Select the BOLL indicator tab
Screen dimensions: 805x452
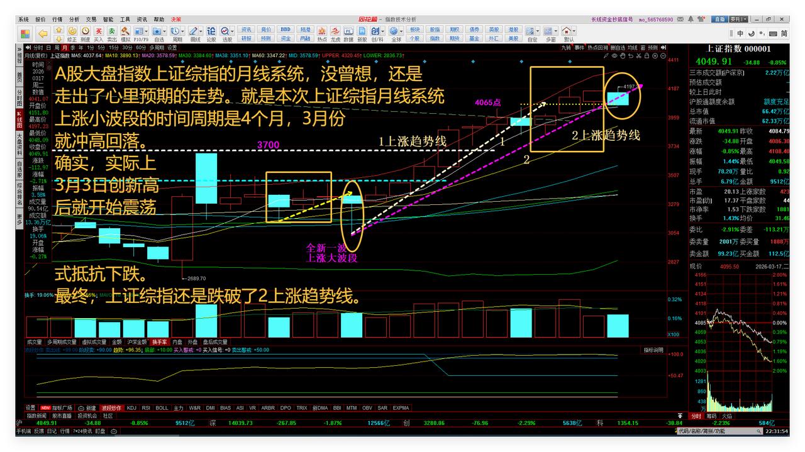tap(162, 408)
